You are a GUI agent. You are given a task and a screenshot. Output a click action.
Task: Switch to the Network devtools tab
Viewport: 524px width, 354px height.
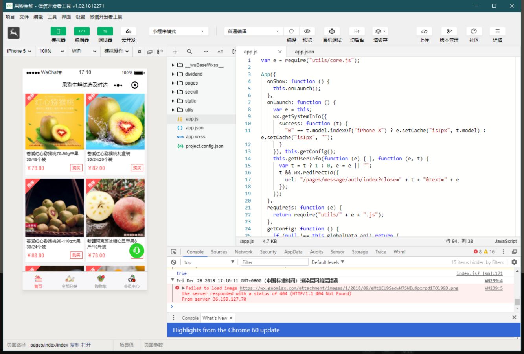pyautogui.click(x=244, y=252)
